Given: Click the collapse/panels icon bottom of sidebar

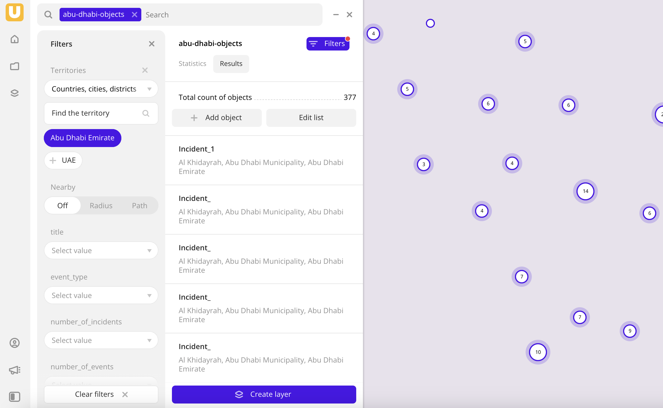Looking at the screenshot, I should pos(15,397).
